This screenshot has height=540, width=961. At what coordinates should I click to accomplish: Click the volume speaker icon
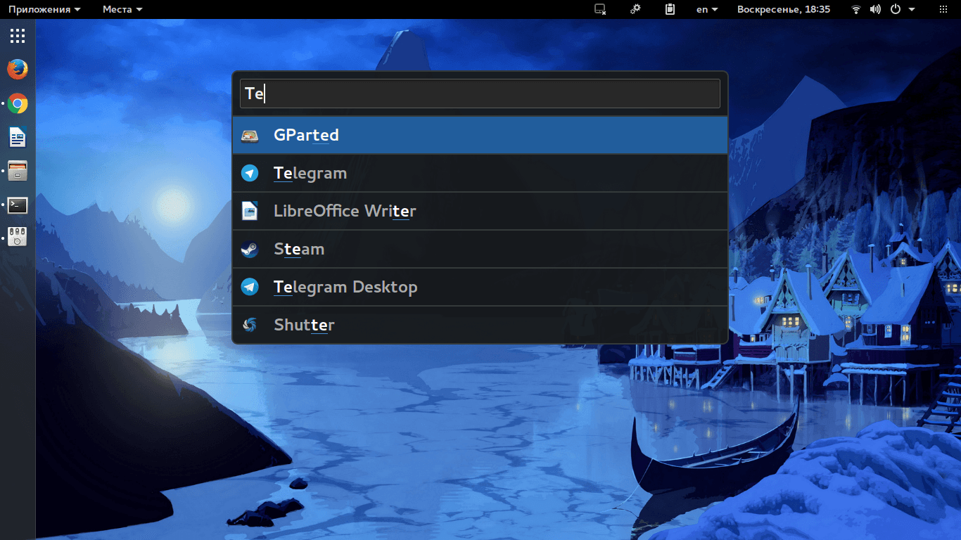coord(875,9)
